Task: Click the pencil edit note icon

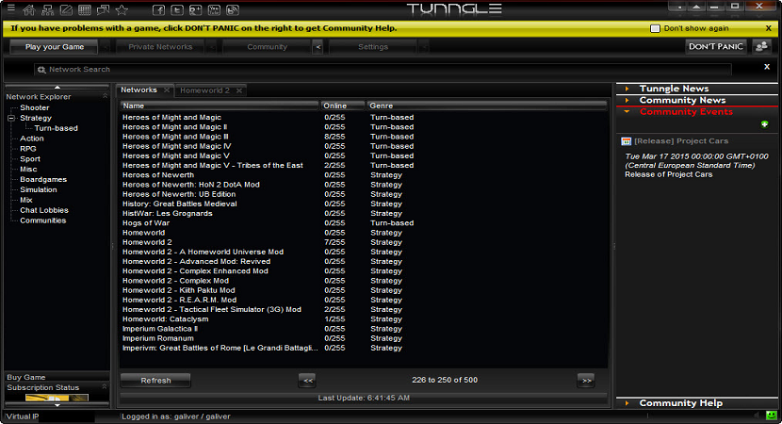Action: [66, 9]
